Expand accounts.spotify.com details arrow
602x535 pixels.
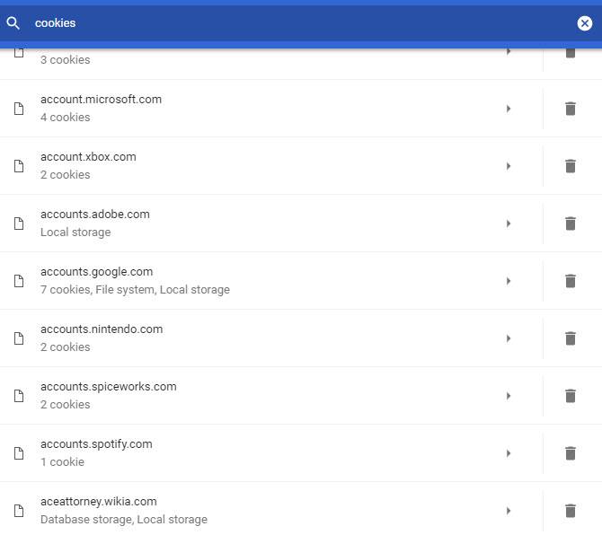coord(509,453)
